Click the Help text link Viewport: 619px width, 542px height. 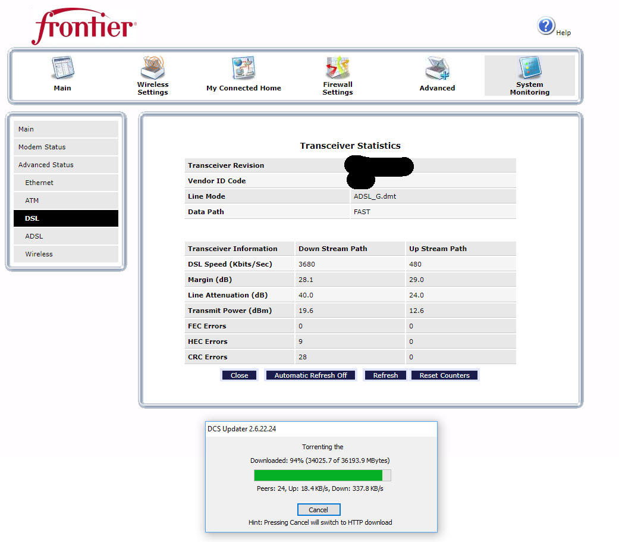pos(563,33)
